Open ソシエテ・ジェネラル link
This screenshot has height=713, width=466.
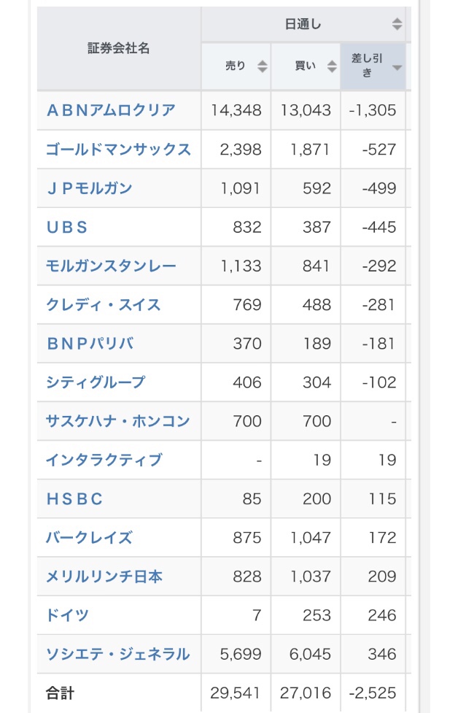click(117, 655)
